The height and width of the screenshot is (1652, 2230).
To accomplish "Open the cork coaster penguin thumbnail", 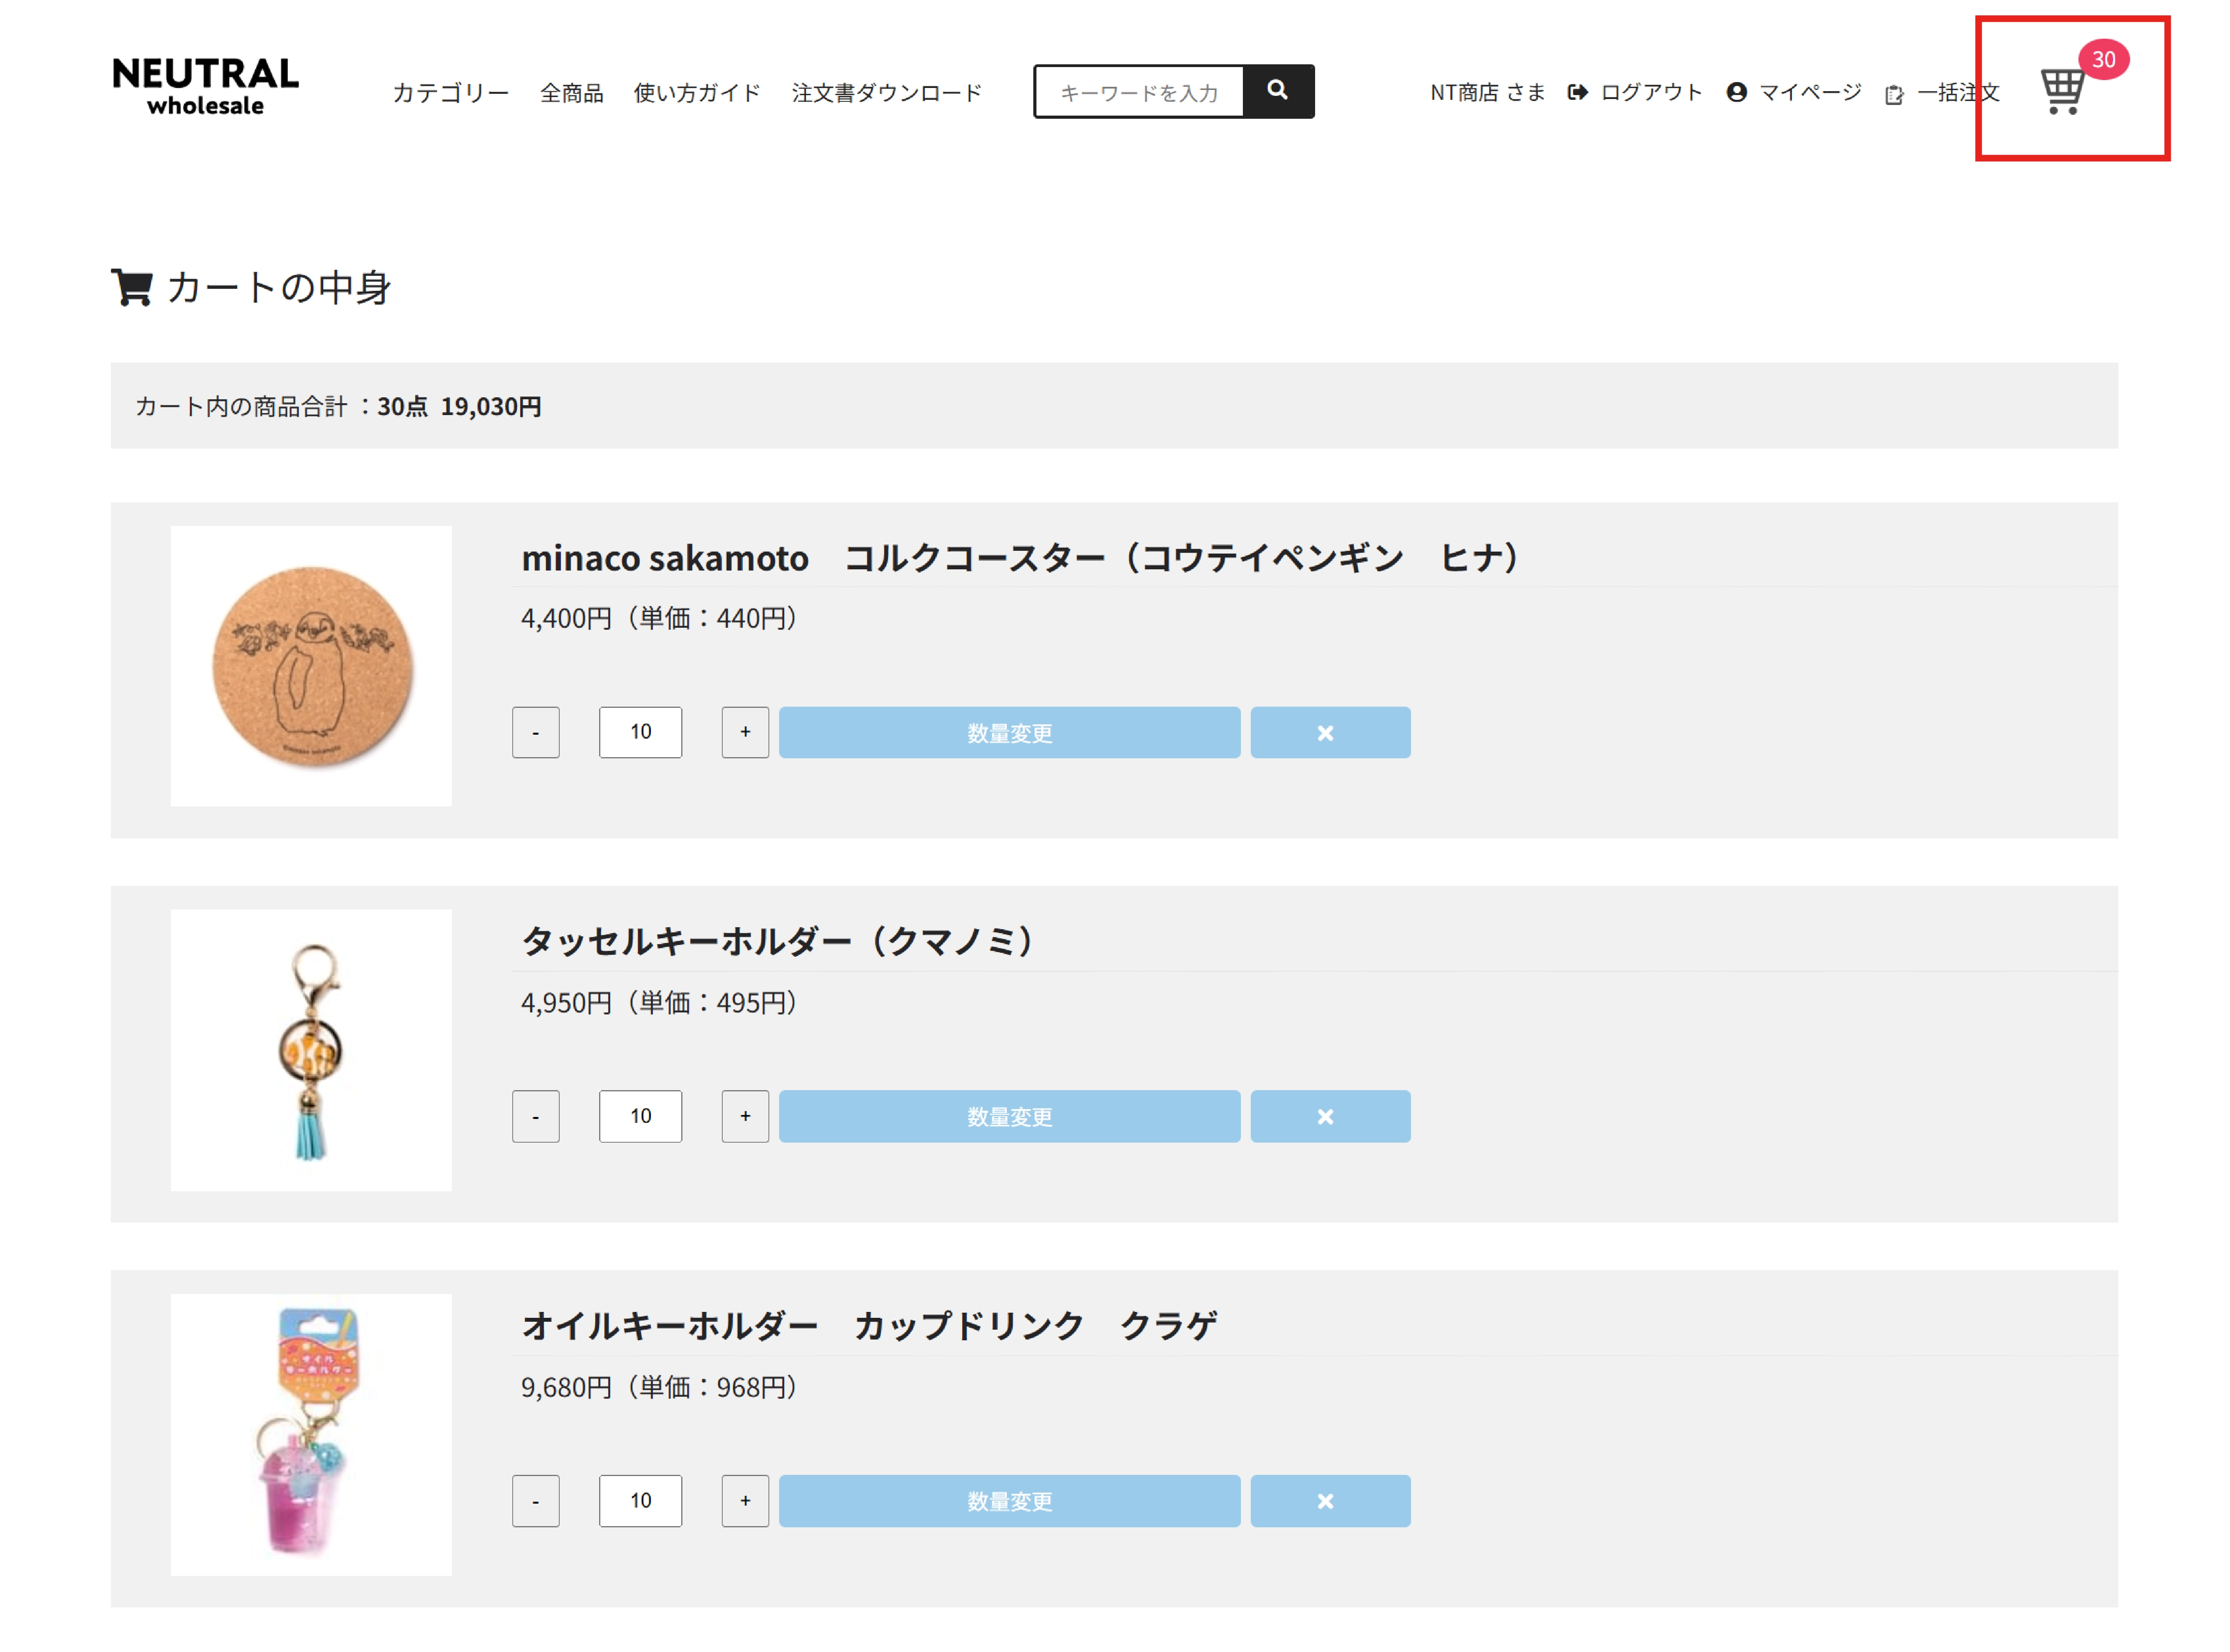I will pos(311,666).
